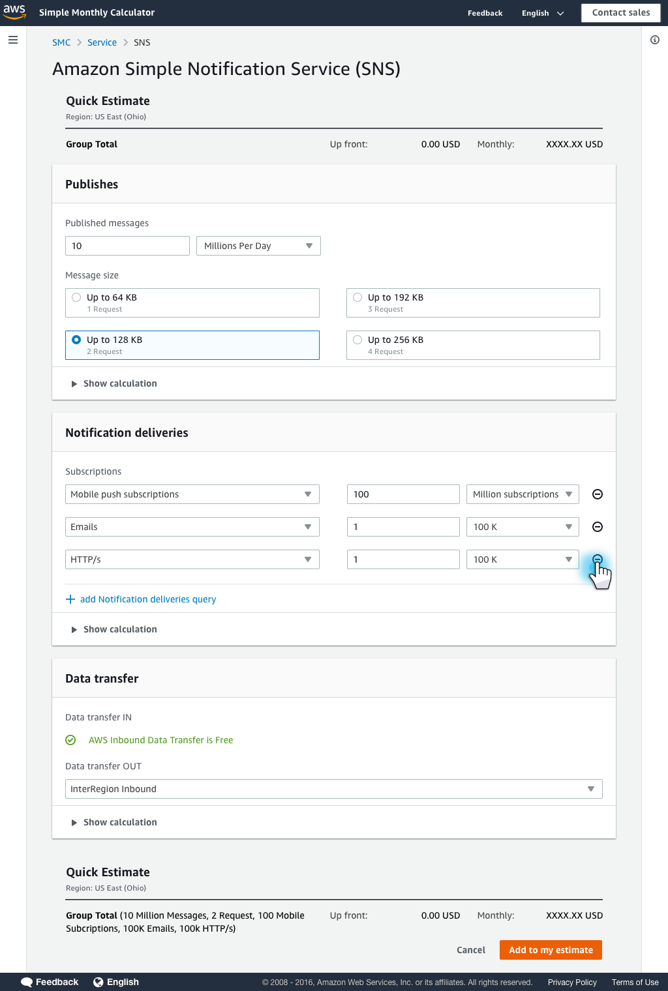Open the Mobile push subscriptions dropdown
This screenshot has width=668, height=991.
192,494
